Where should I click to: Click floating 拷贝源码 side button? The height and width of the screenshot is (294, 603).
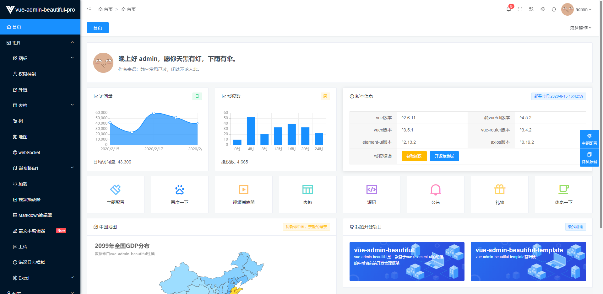click(589, 158)
